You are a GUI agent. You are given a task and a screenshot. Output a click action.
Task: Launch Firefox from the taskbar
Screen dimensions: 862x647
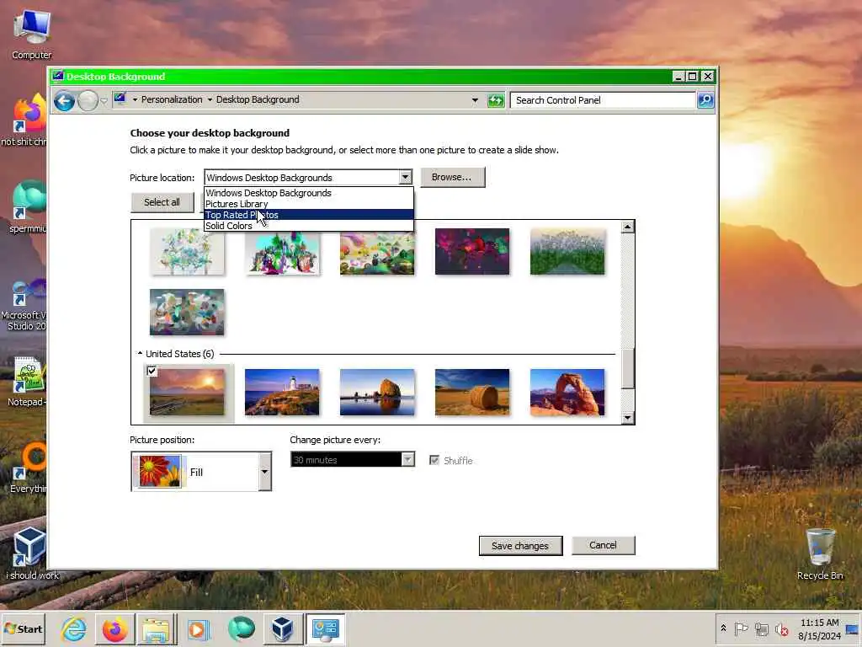(x=114, y=629)
